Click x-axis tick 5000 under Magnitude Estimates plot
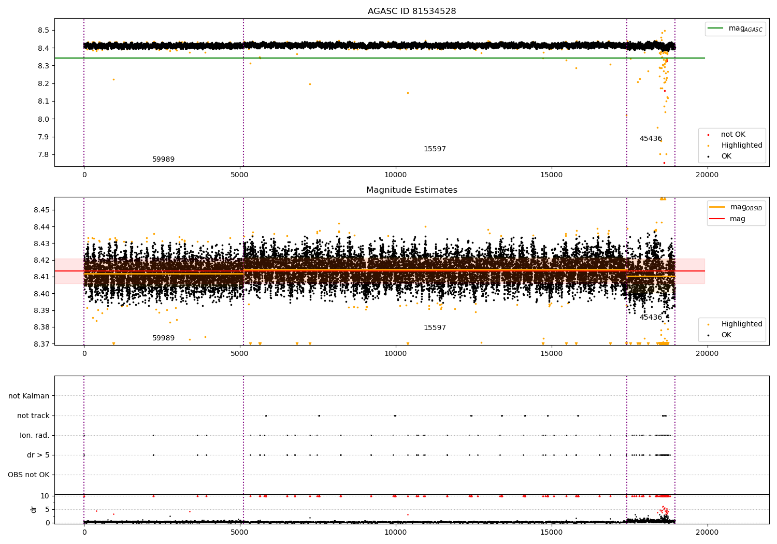777x544 pixels. click(240, 354)
